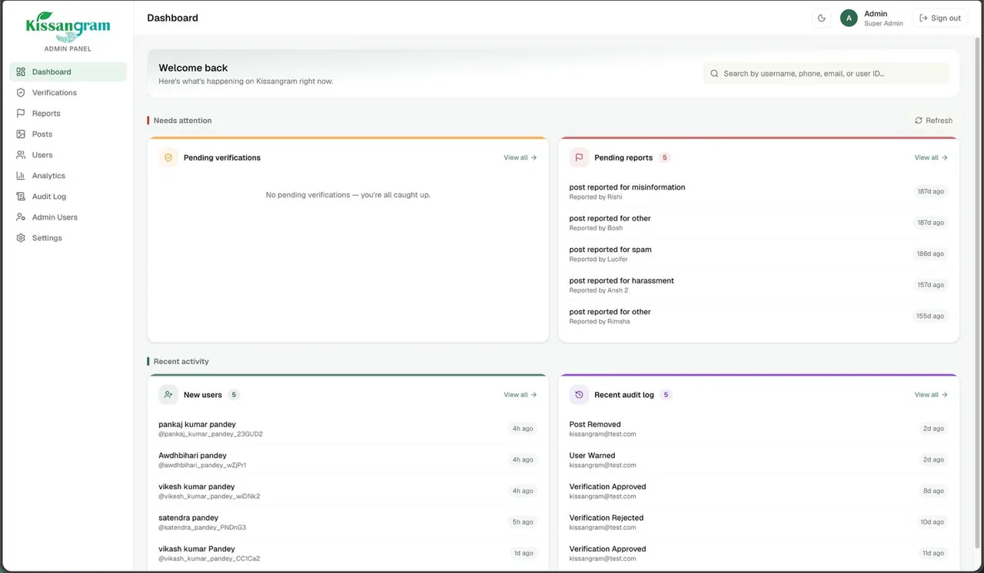Image resolution: width=984 pixels, height=573 pixels.
Task: Open the Users section
Action: point(68,154)
